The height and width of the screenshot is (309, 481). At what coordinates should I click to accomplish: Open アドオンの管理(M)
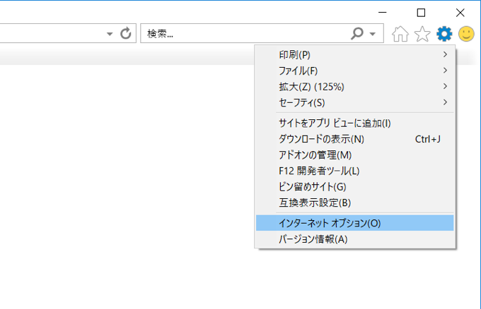point(315,154)
